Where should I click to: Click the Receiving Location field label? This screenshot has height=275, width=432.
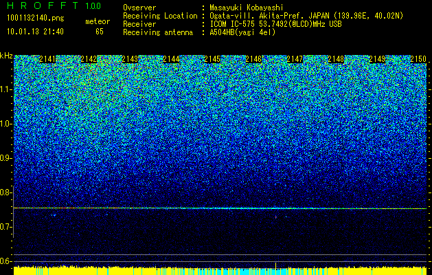(x=160, y=16)
